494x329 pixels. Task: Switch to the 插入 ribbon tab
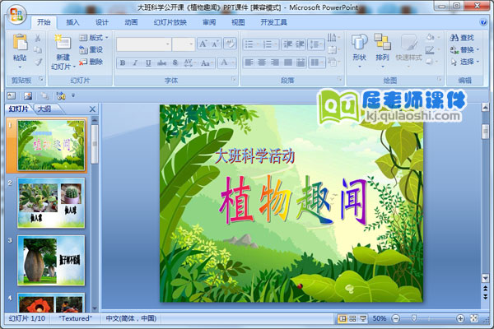click(72, 22)
